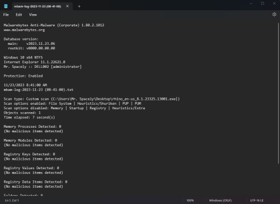280x204 pixels.
Task: Click the Notepad app icon in title bar
Action: tap(6, 6)
